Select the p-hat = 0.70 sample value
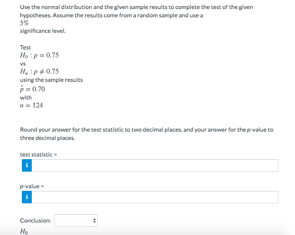 (x=32, y=89)
